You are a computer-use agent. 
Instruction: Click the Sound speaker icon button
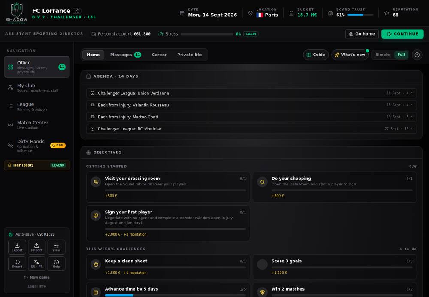click(x=17, y=264)
